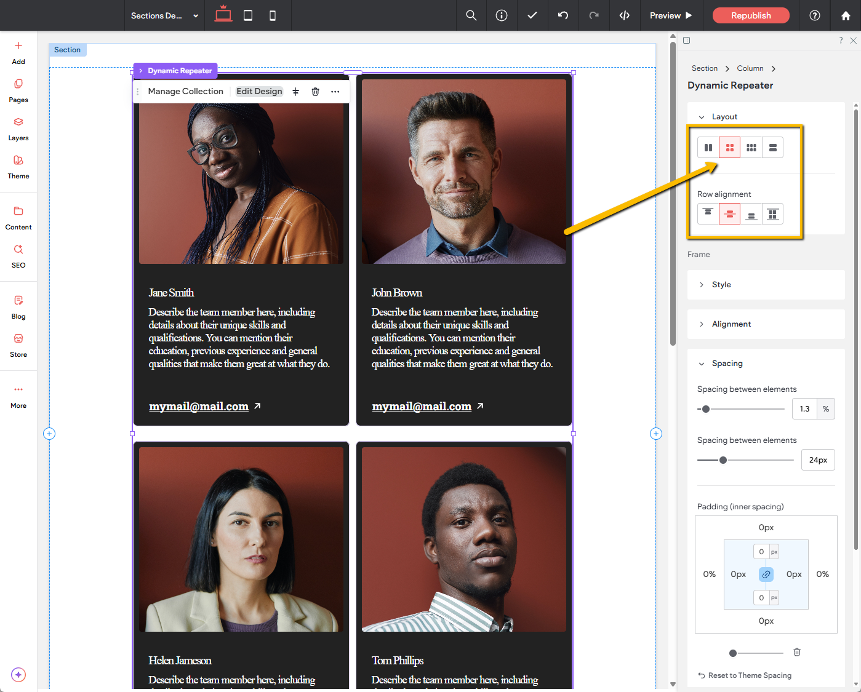Switch to tablet breakpoint view
This screenshot has width=861, height=692.
pyautogui.click(x=248, y=15)
